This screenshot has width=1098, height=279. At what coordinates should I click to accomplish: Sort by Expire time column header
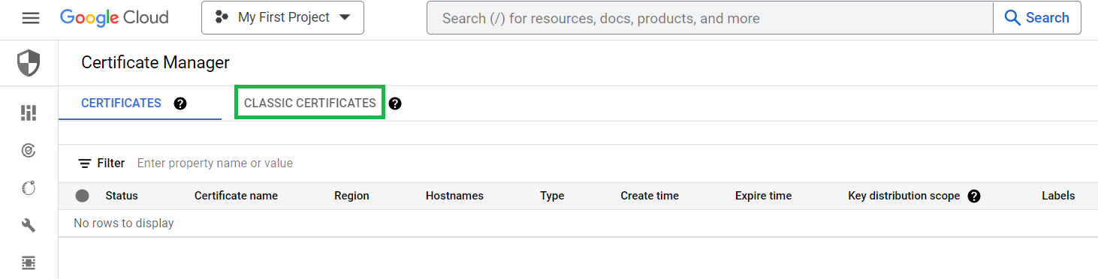[x=763, y=196]
